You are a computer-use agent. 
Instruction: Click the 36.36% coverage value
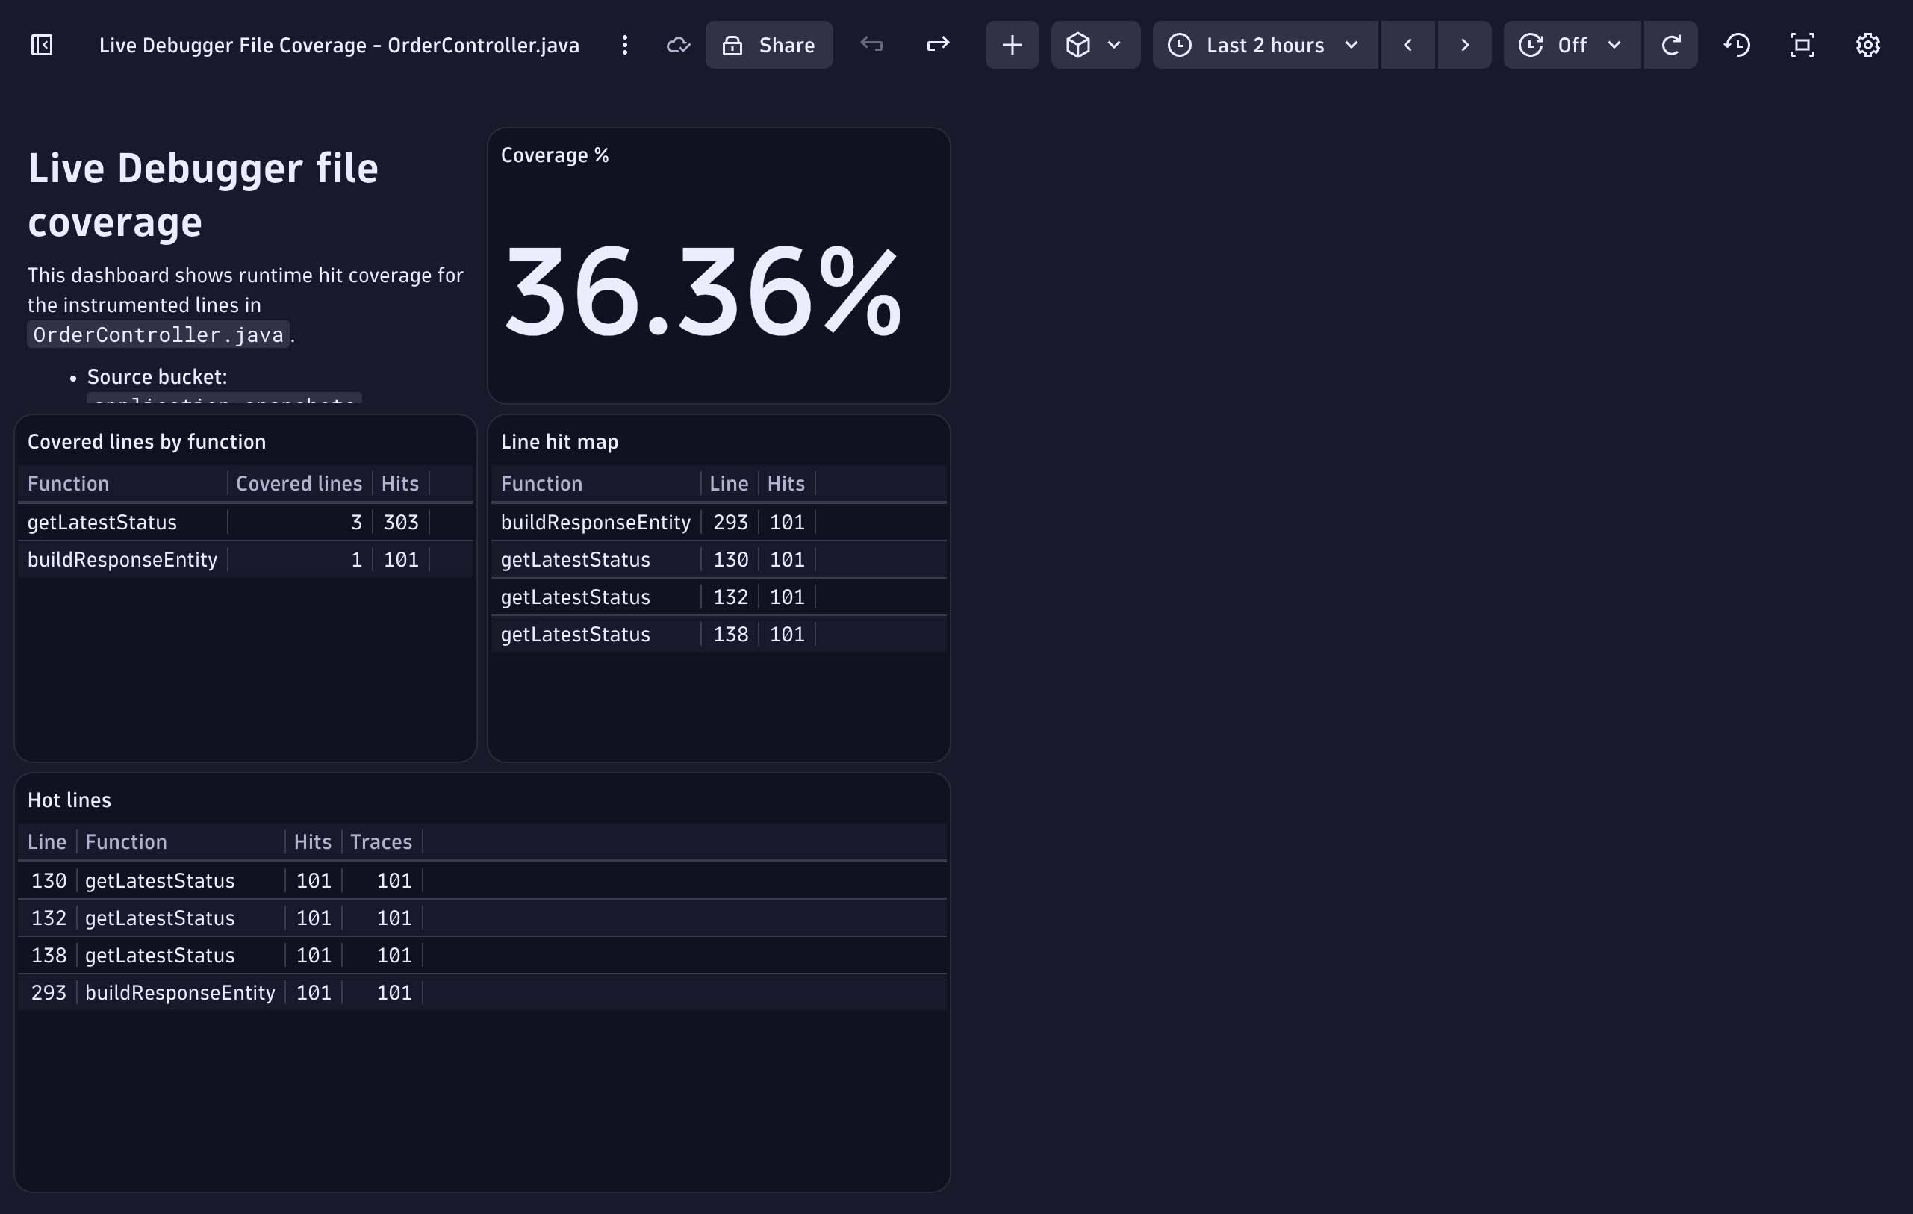pyautogui.click(x=703, y=293)
